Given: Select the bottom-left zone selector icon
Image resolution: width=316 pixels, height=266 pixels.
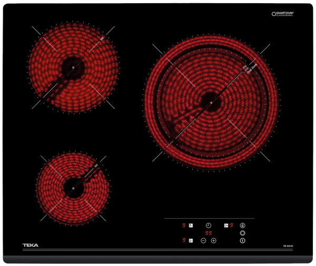Looking at the screenshot, I should [191, 240].
